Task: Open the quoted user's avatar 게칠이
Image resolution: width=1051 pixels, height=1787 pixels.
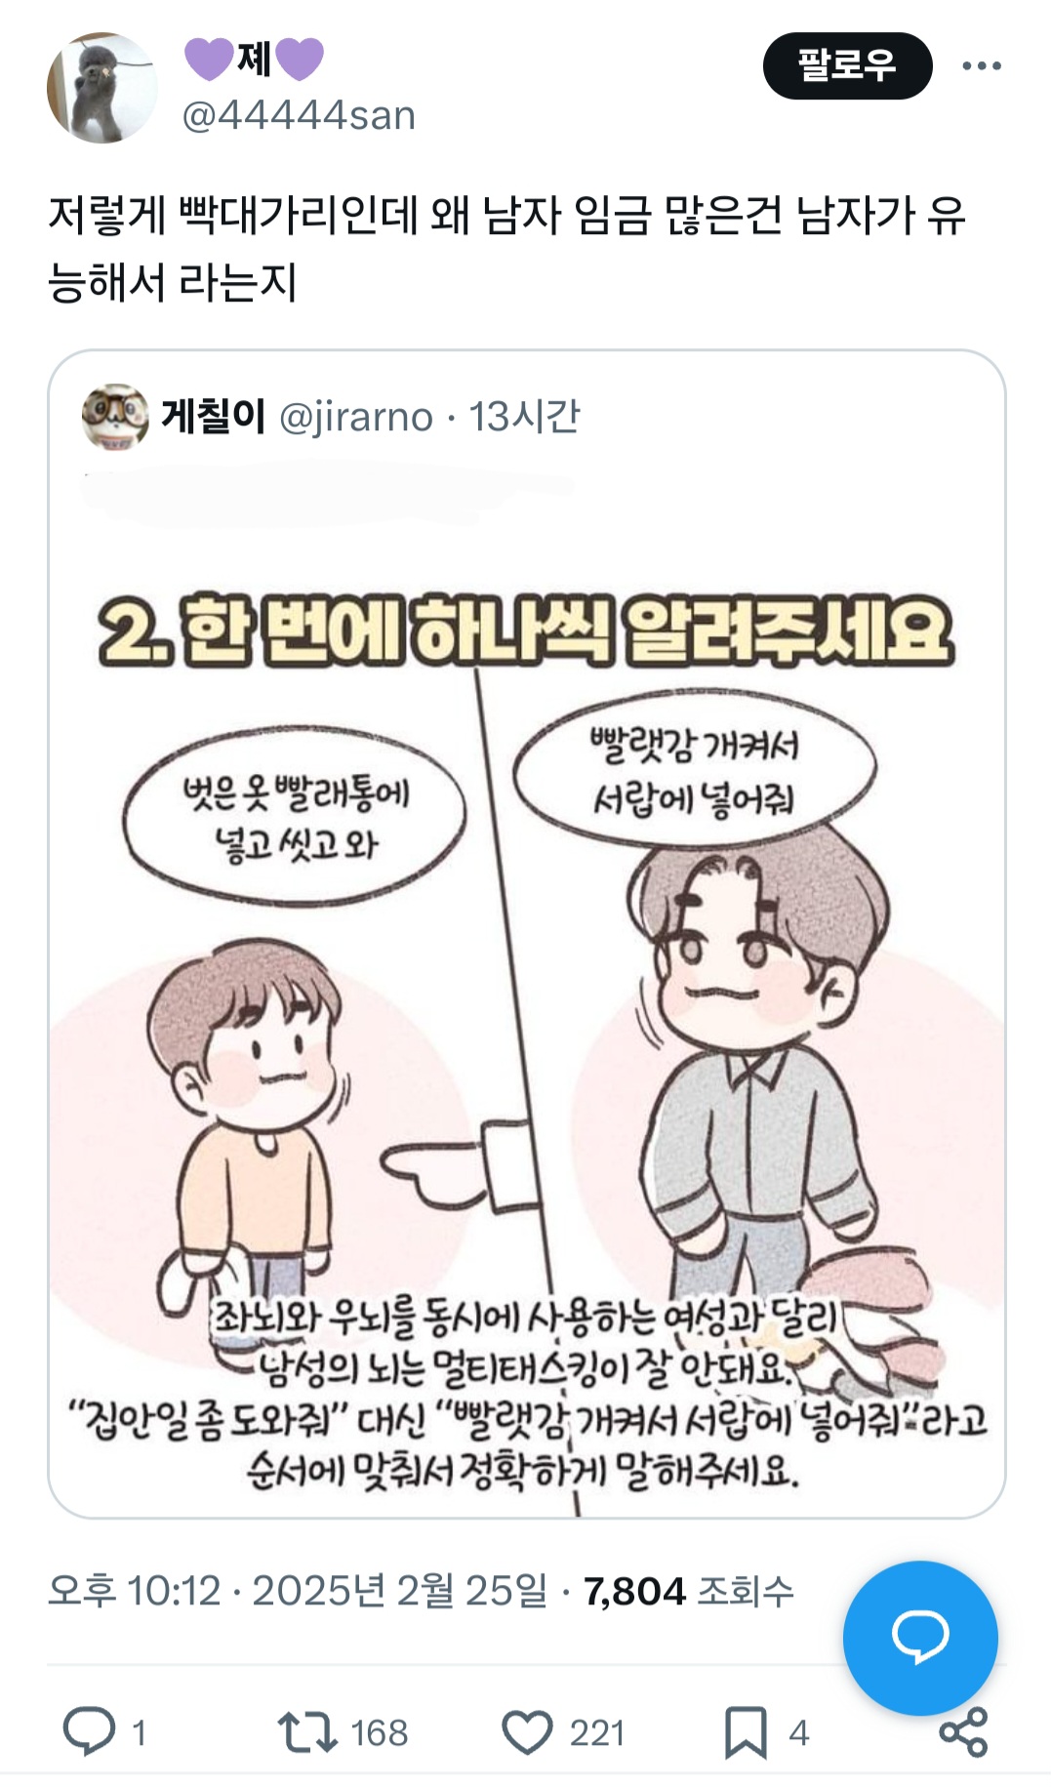Action: 115,417
